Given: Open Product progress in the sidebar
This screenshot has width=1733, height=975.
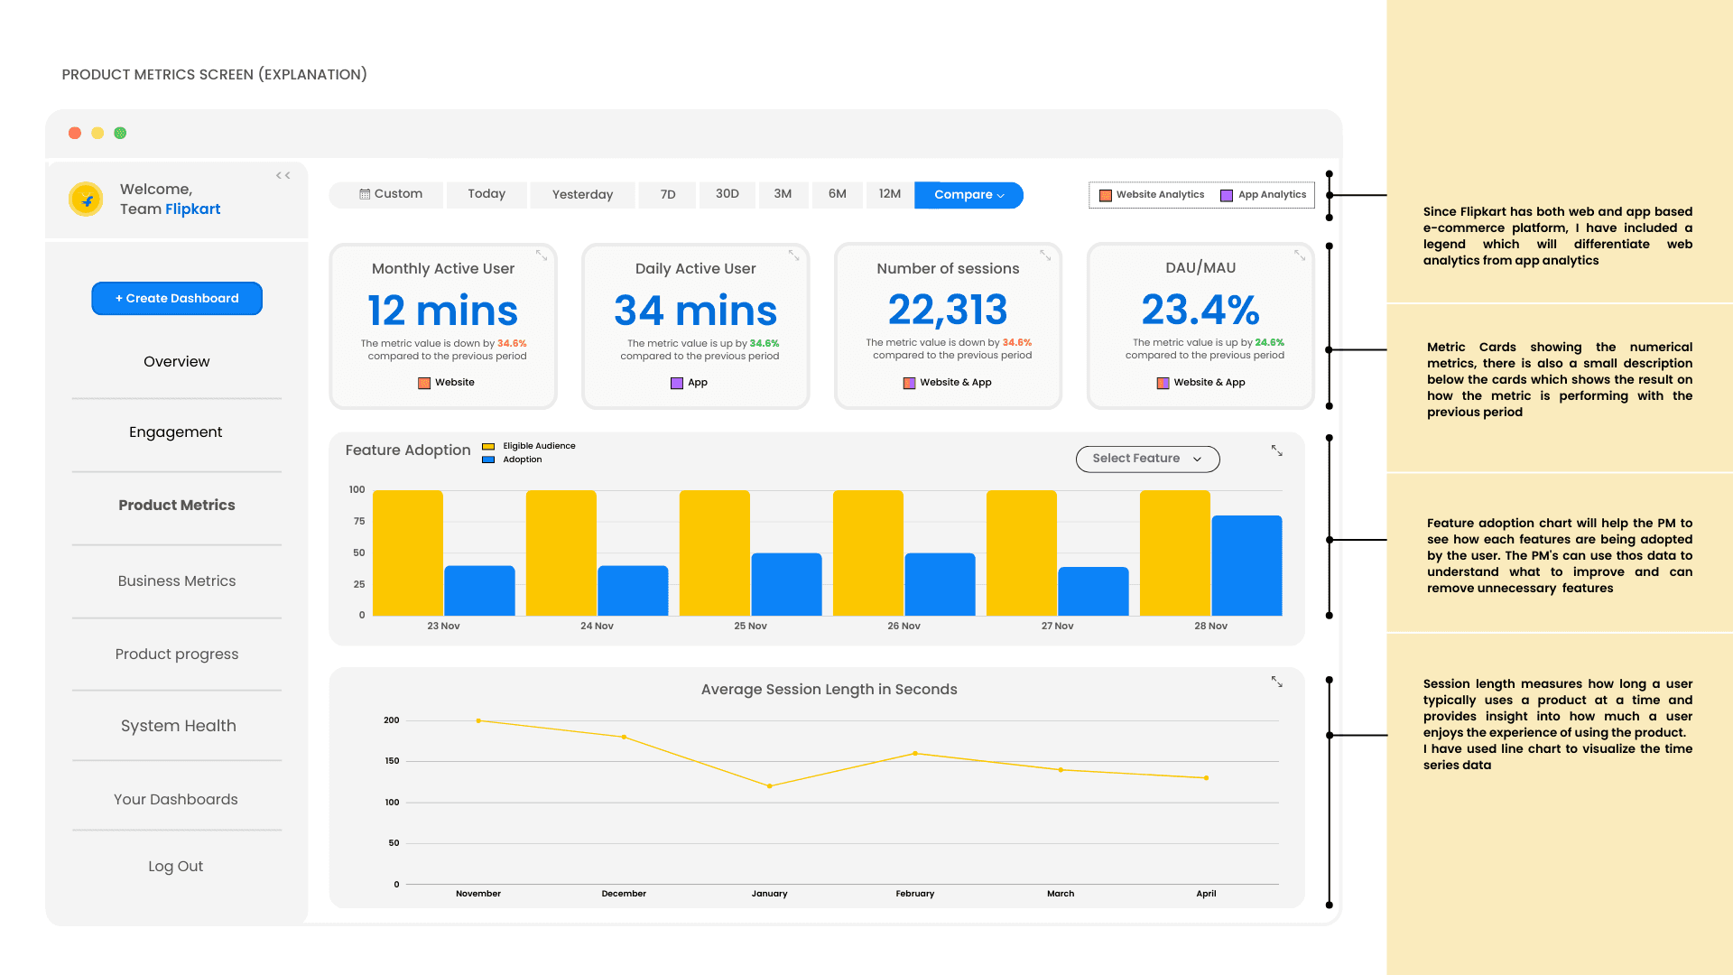Looking at the screenshot, I should point(177,655).
